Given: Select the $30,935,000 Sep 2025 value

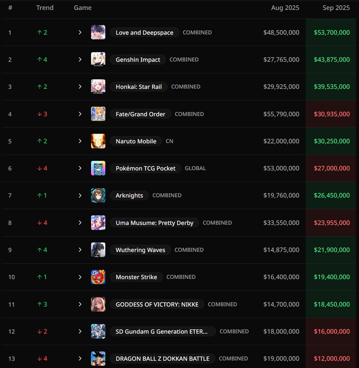Looking at the screenshot, I should point(332,114).
